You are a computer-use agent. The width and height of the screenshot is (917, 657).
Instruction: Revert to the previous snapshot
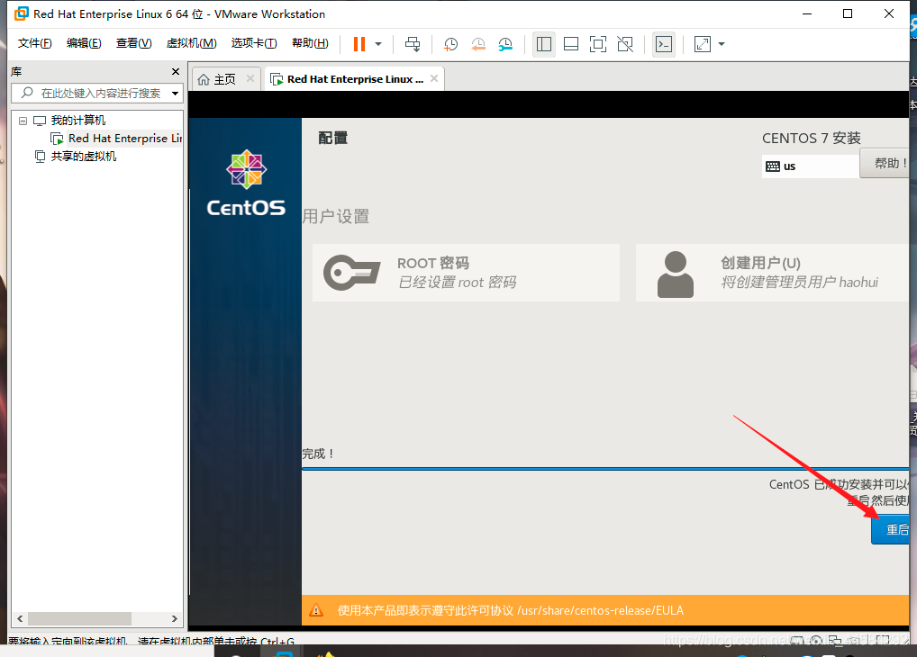tap(477, 44)
